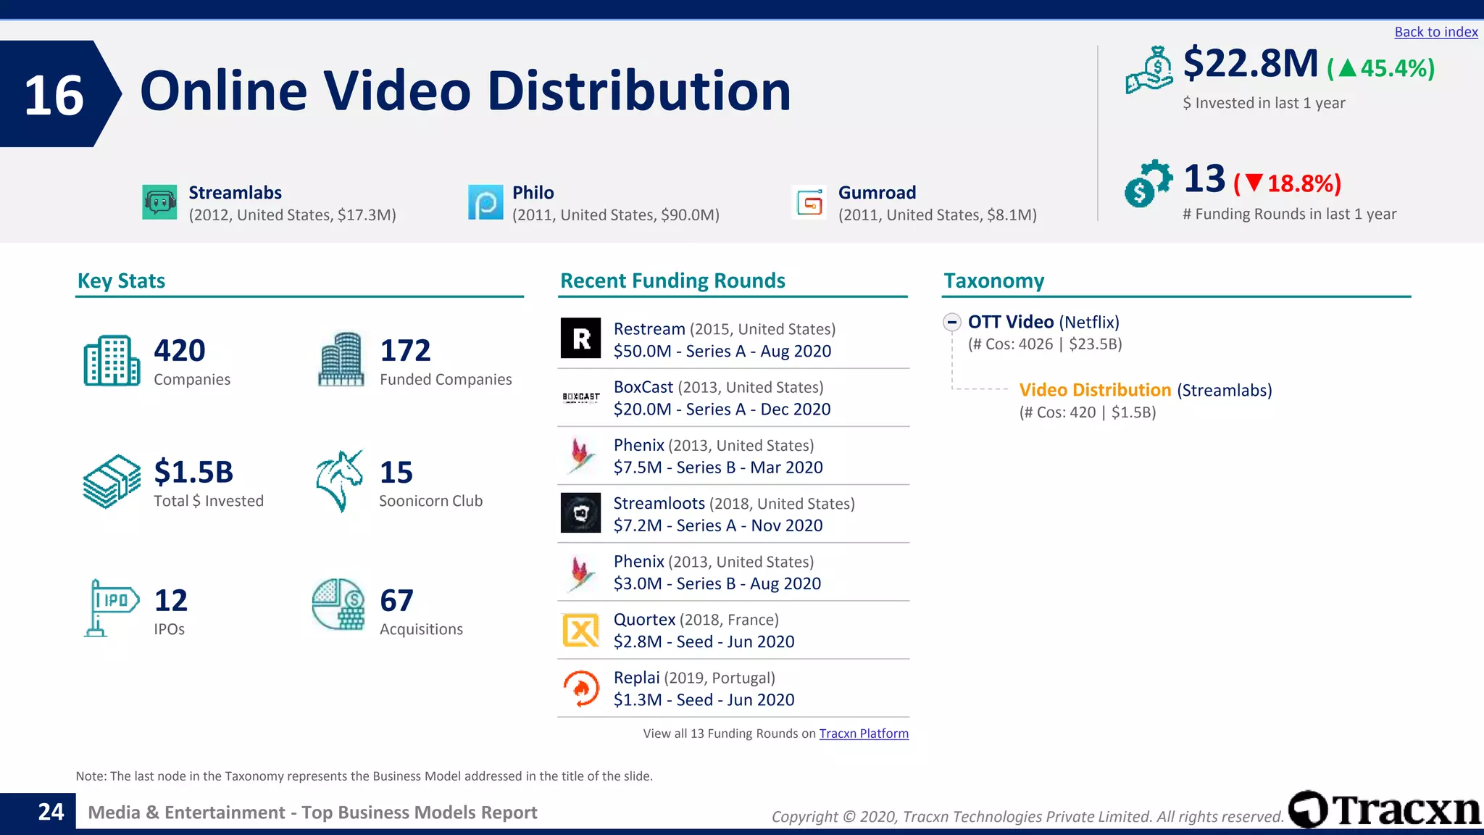Click the Key Stats section heading
Screen dimensions: 1484x835
[x=121, y=281]
